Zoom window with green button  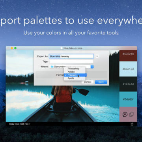(15, 48)
